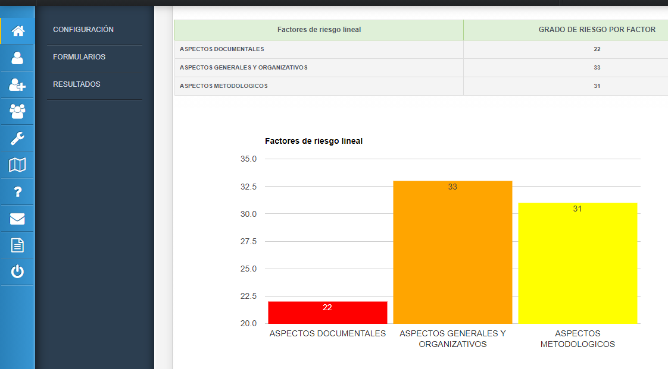Click the document report icon
Screen dimensions: 668x369
point(18,245)
